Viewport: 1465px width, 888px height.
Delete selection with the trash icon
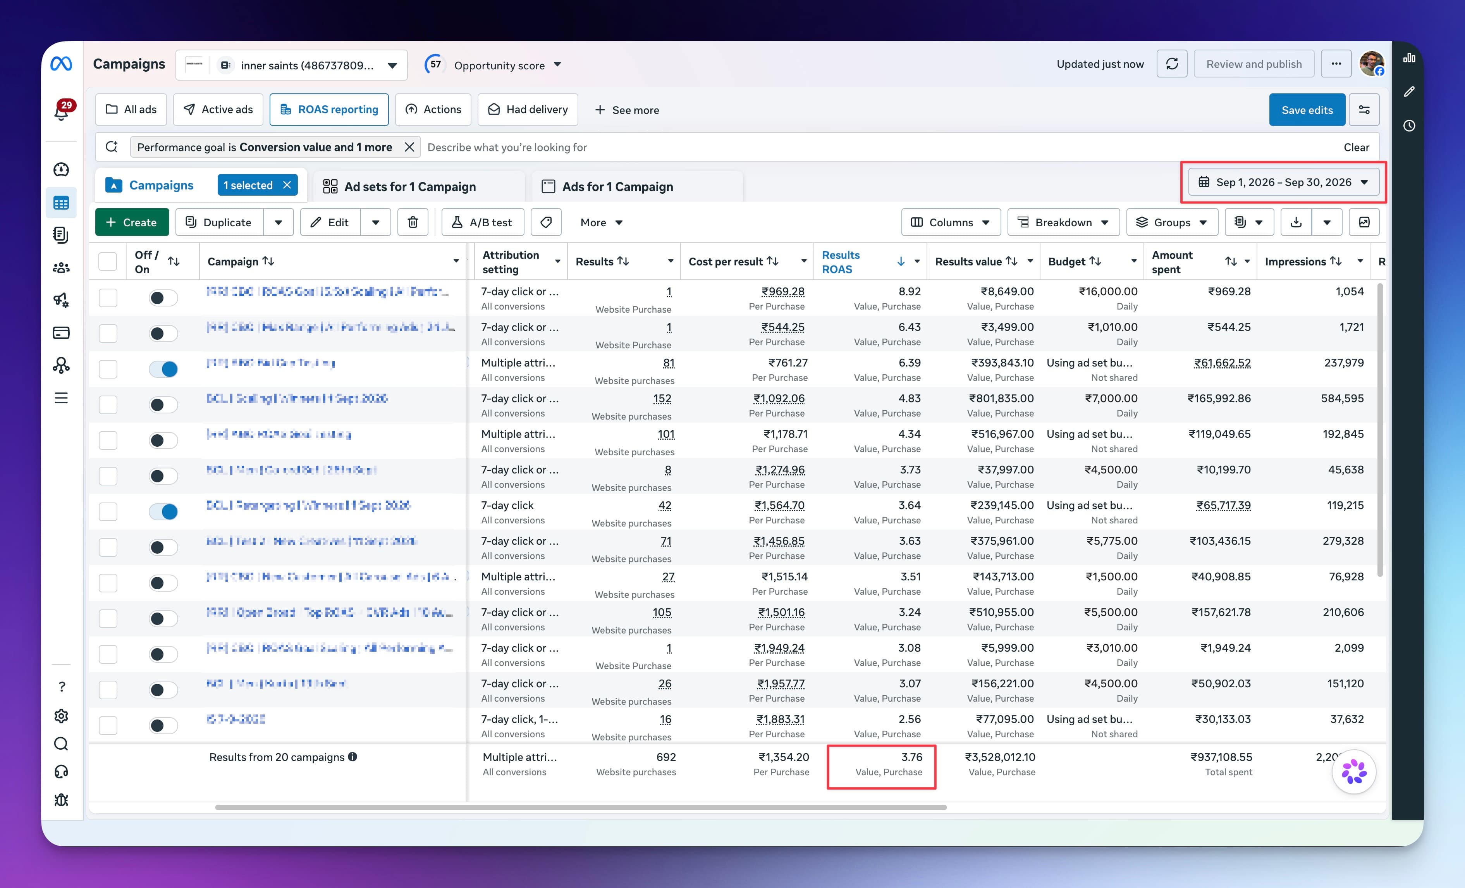point(413,222)
